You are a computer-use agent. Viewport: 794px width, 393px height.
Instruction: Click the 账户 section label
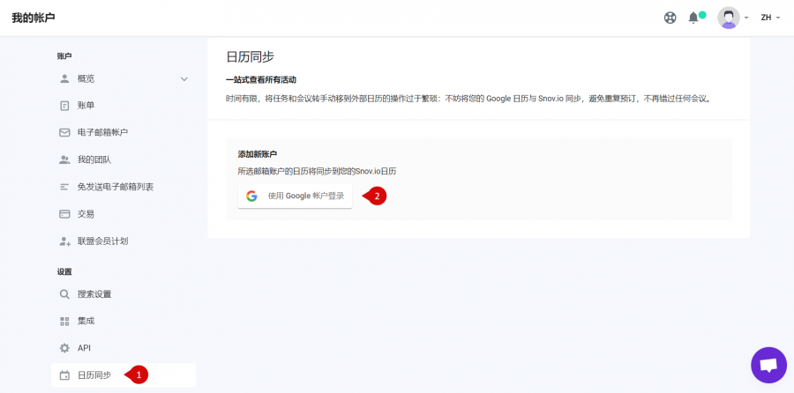click(64, 56)
